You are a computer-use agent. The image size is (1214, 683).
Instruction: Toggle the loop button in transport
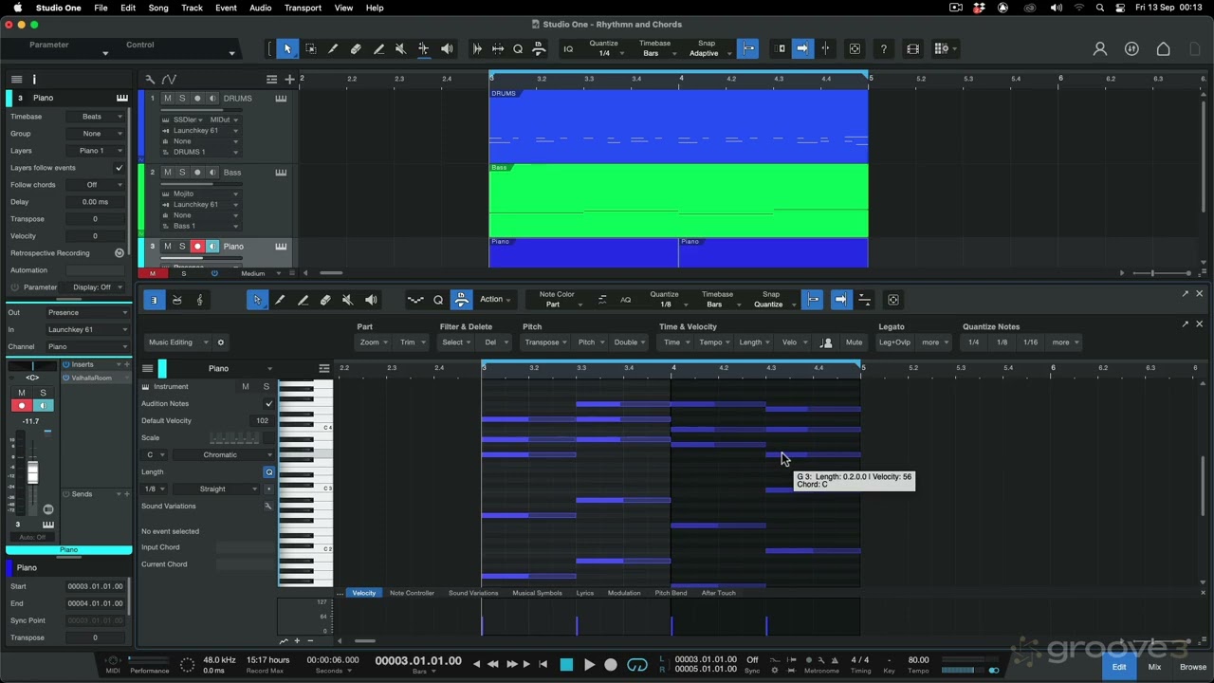[x=637, y=665]
